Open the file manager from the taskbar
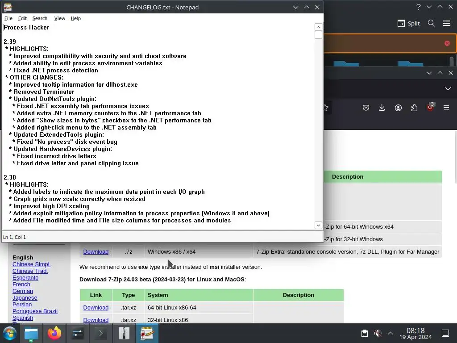 coord(31,333)
